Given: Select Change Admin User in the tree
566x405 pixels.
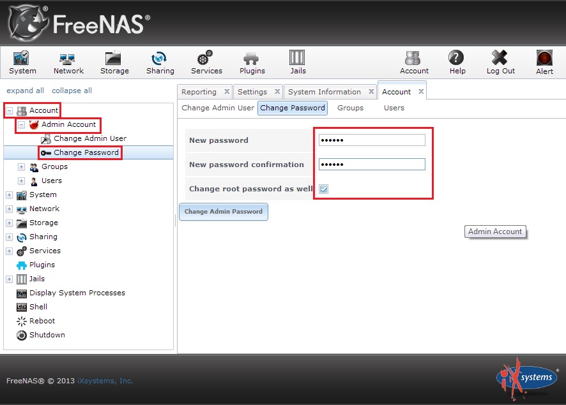Looking at the screenshot, I should [x=84, y=139].
